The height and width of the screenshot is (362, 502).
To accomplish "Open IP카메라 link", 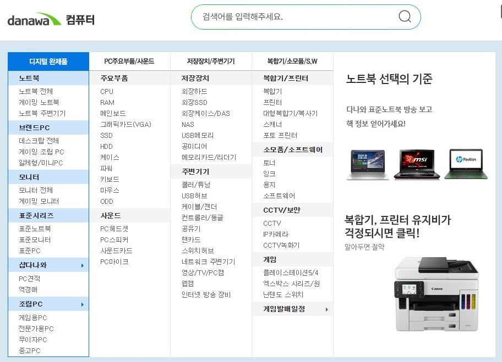I will point(276,234).
